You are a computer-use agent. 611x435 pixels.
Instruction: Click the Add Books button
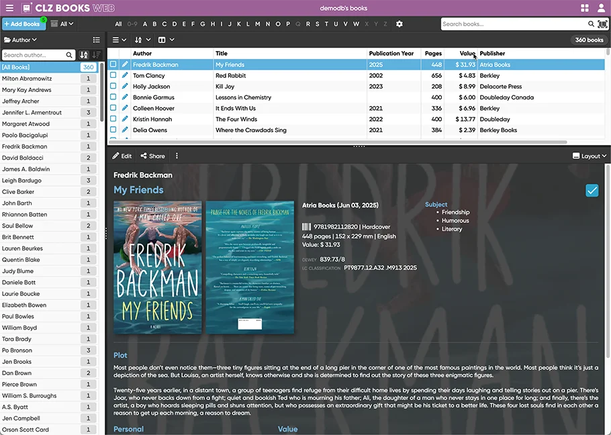pos(23,23)
